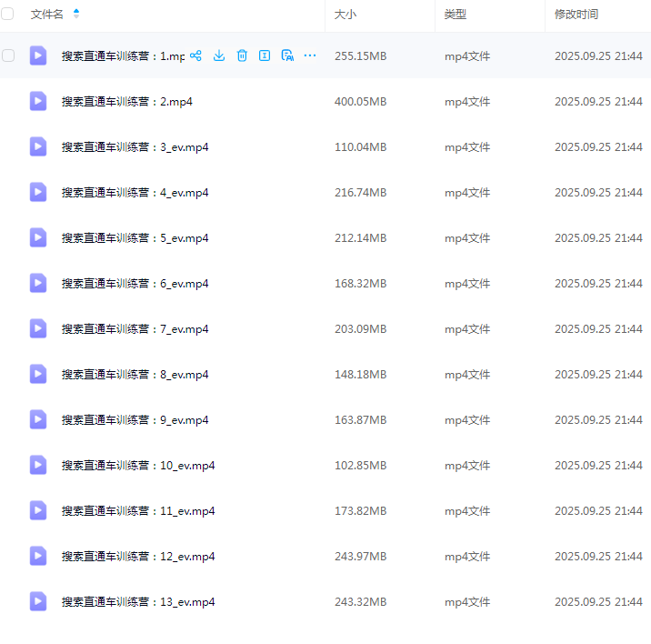Open file 搜索直通车训练营：13_ev.mp4
Viewport: 651px width, 644px height.
[138, 602]
